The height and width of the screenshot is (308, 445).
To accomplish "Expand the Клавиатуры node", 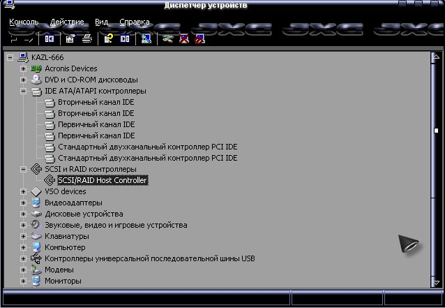I will tap(23, 236).
